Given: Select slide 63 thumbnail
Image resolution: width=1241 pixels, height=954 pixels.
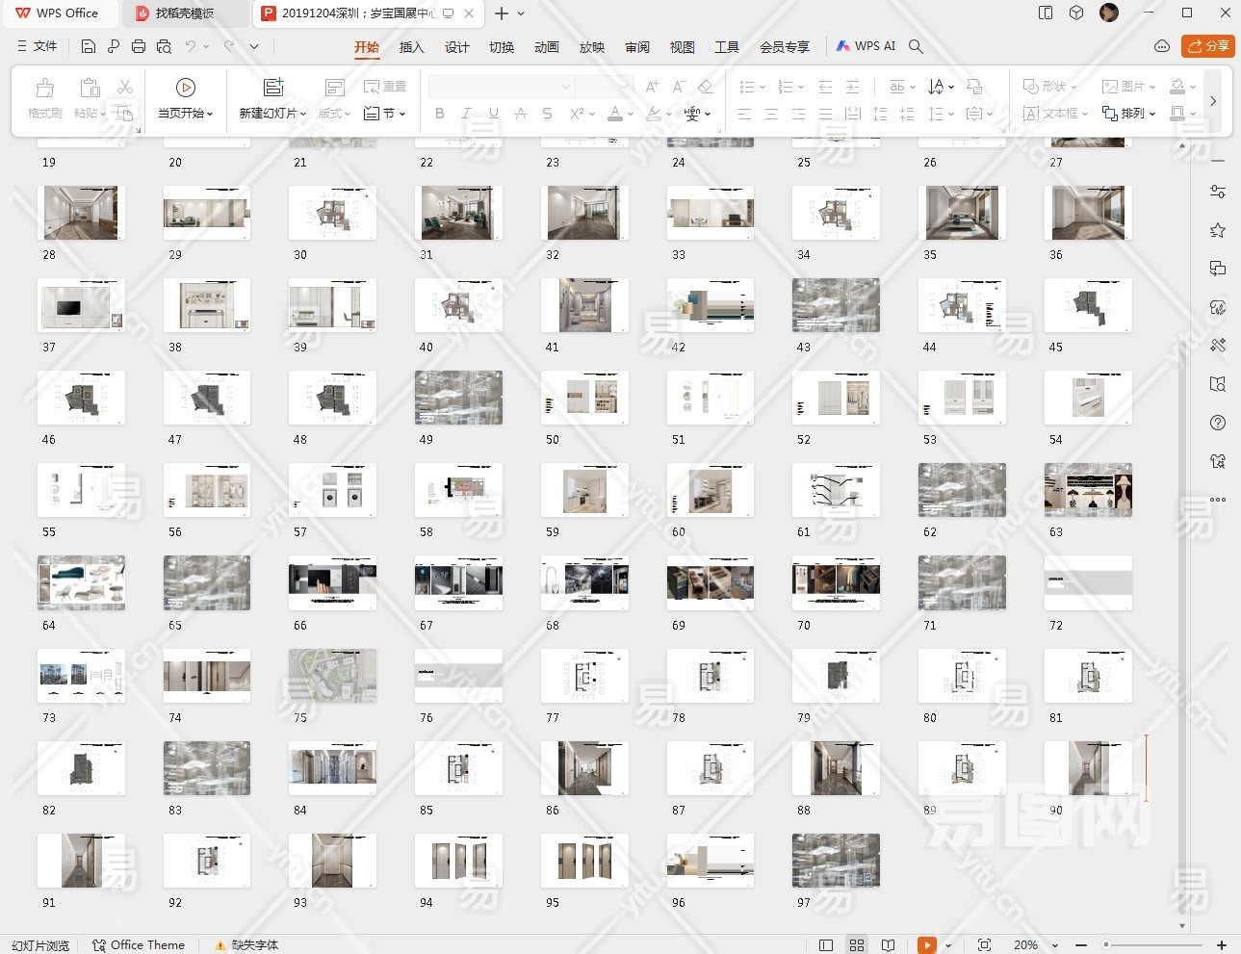Looking at the screenshot, I should pyautogui.click(x=1088, y=490).
